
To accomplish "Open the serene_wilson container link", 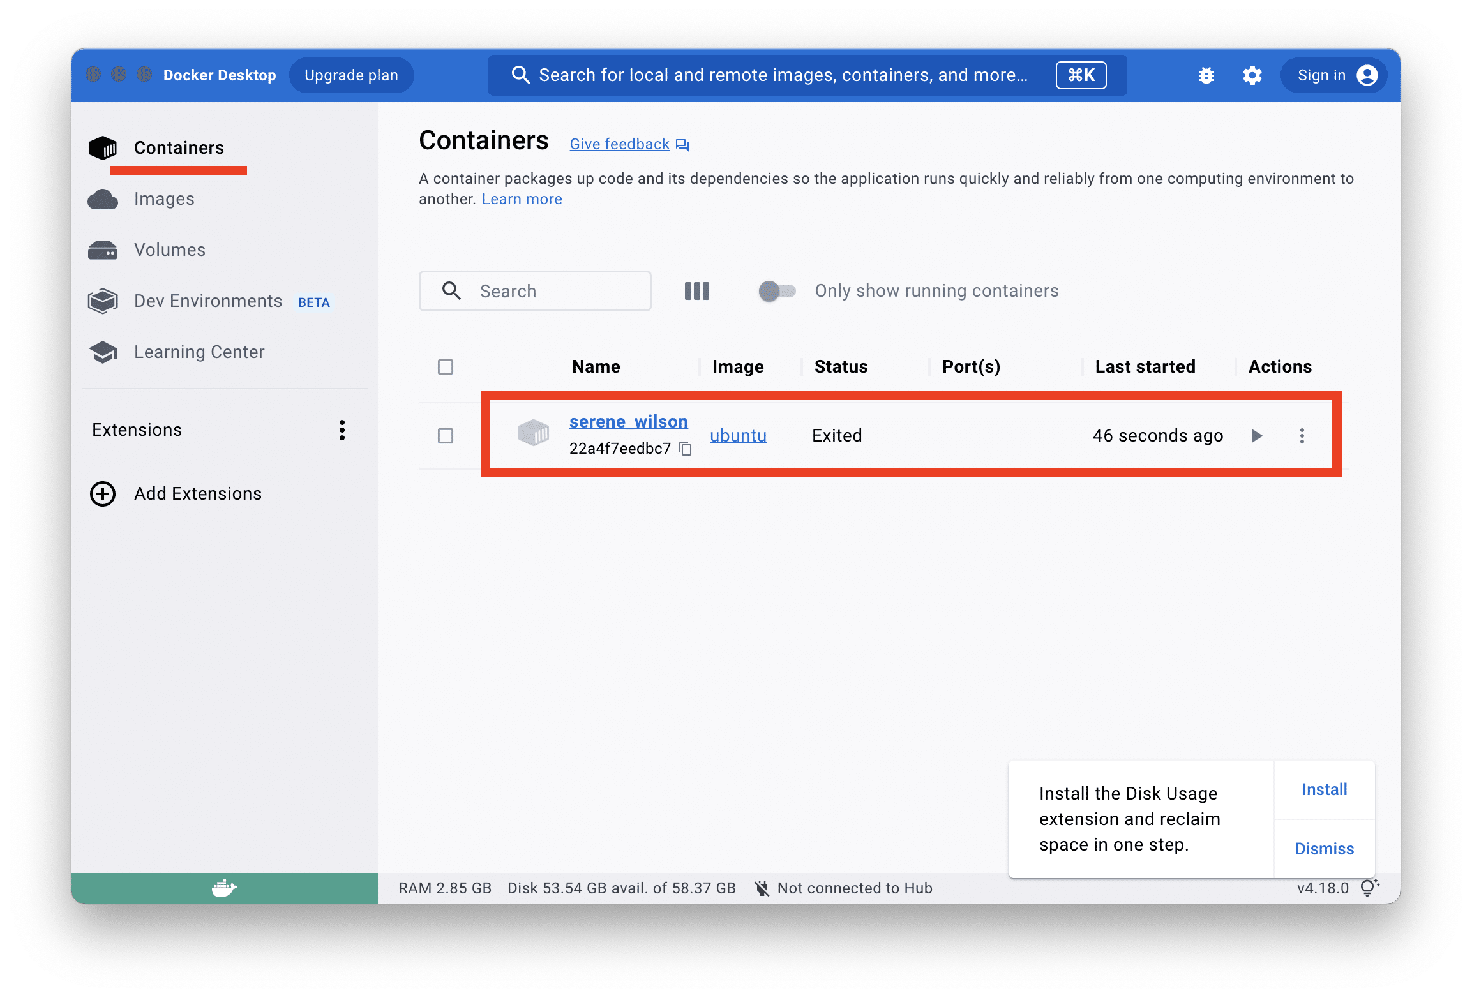I will (628, 422).
